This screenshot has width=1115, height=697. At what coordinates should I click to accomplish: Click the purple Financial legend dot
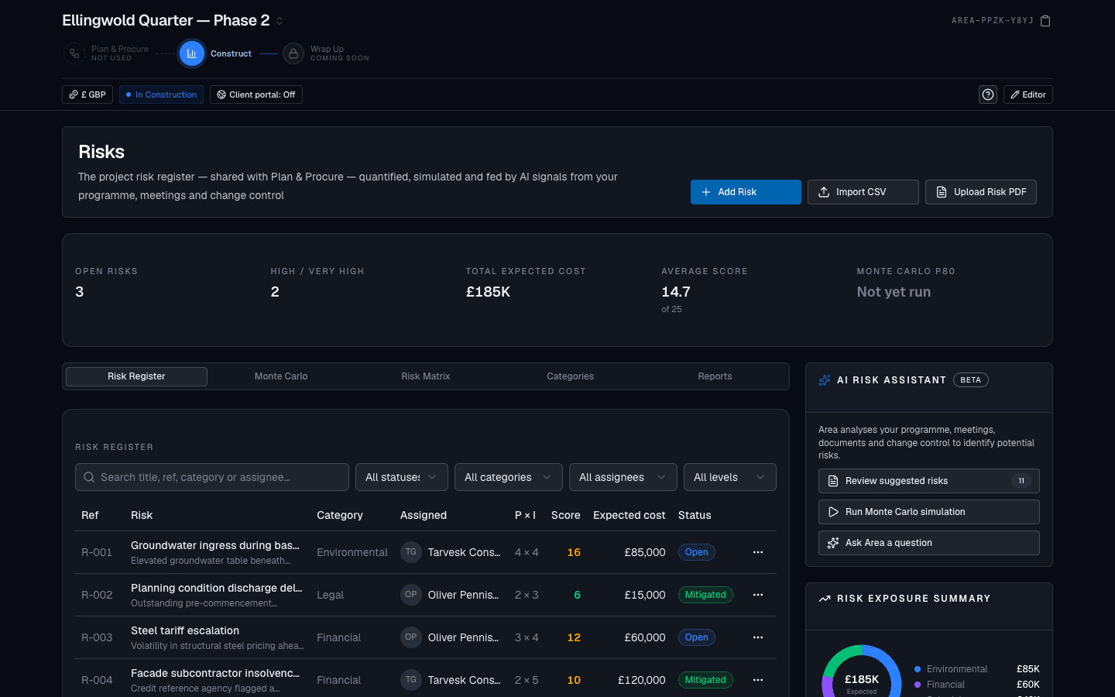point(918,685)
